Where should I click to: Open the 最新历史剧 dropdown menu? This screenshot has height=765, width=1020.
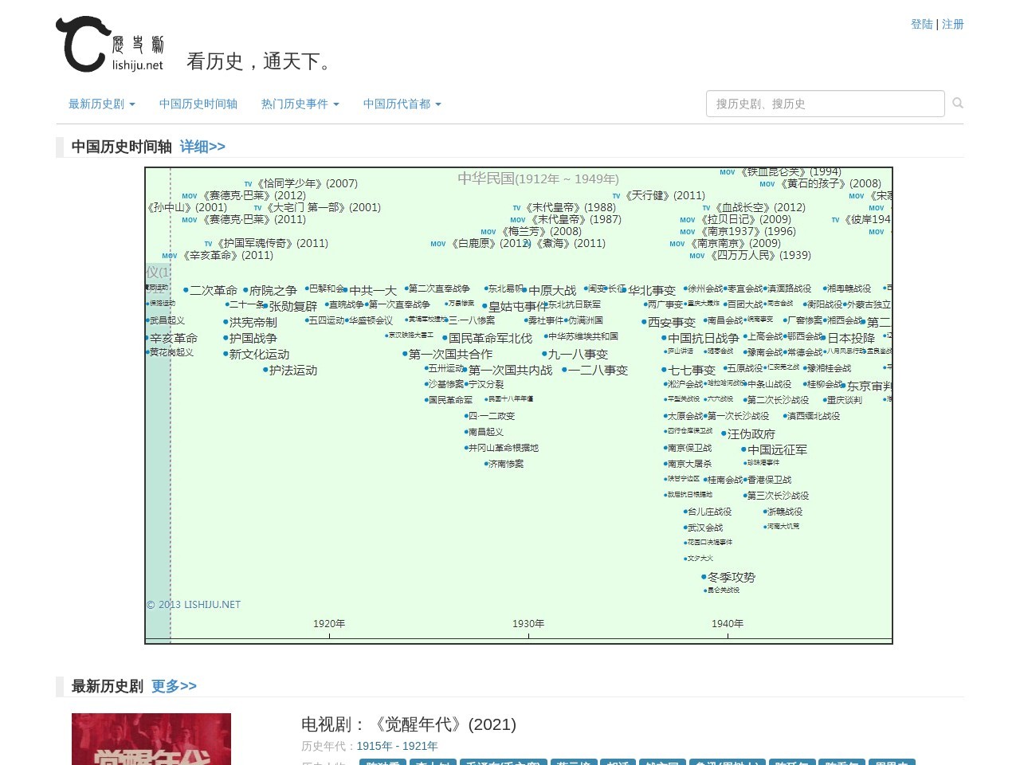[100, 104]
